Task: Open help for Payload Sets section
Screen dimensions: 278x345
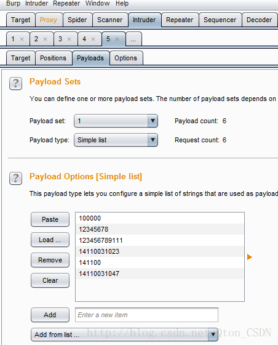Action: [x=15, y=84]
